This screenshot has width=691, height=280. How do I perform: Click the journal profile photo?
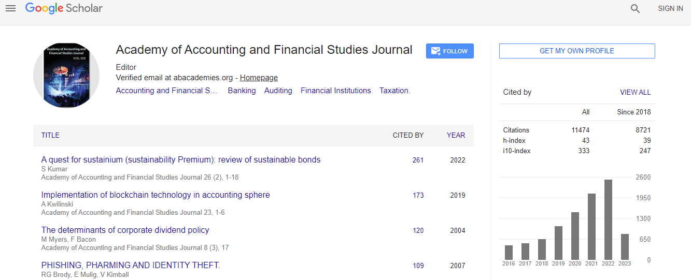[x=66, y=76]
